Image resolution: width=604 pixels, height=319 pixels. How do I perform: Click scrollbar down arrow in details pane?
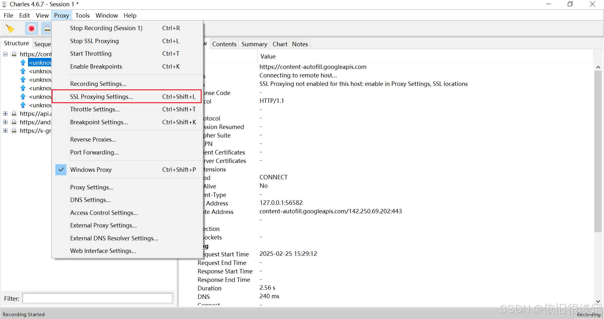[x=598, y=301]
